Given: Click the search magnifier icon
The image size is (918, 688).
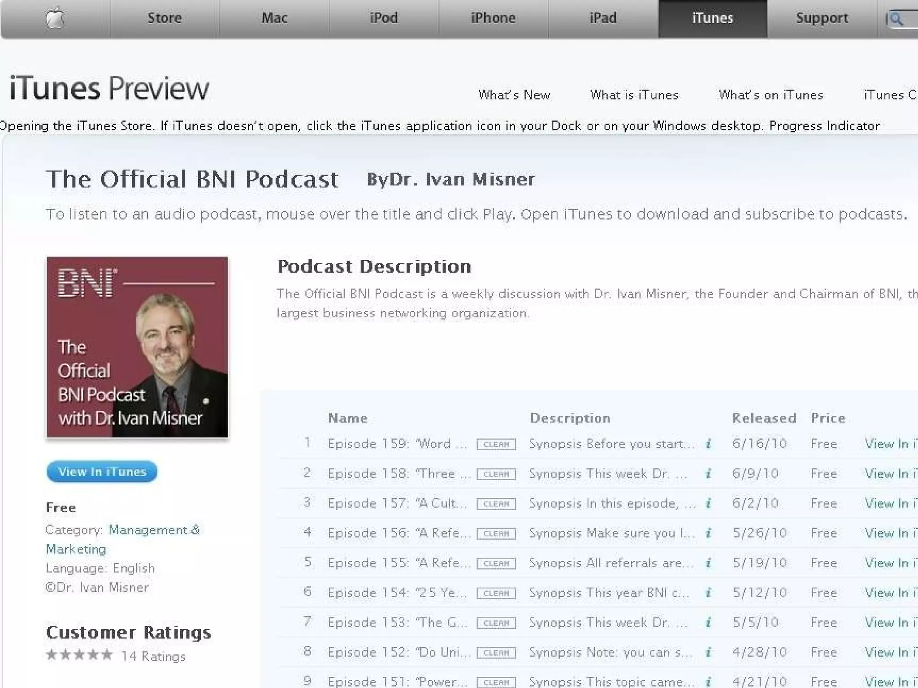Looking at the screenshot, I should pos(896,19).
